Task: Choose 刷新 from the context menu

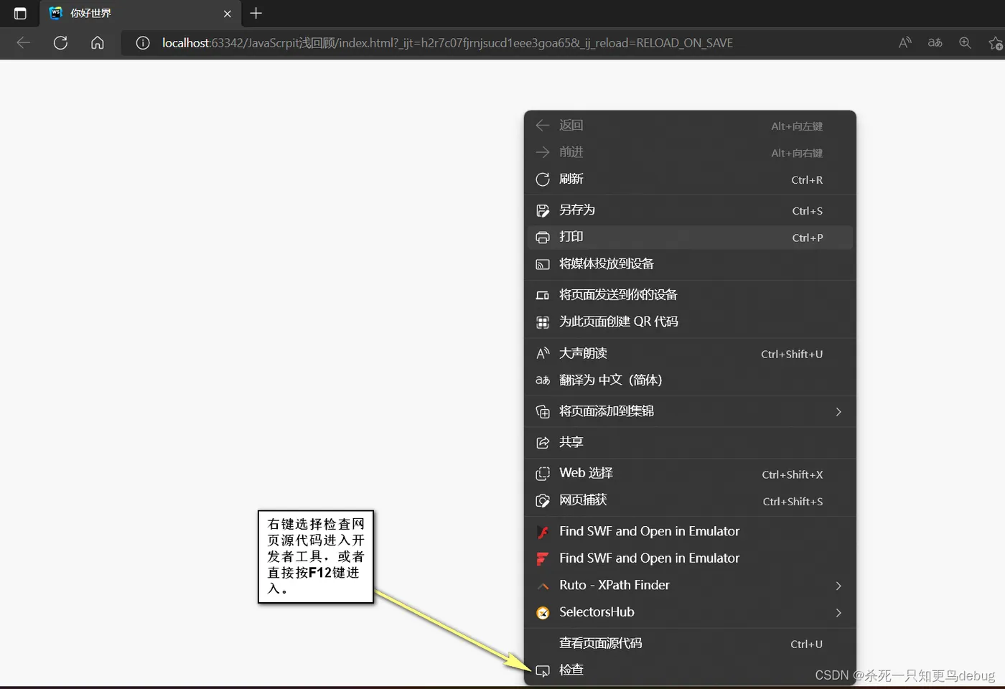Action: (x=690, y=179)
